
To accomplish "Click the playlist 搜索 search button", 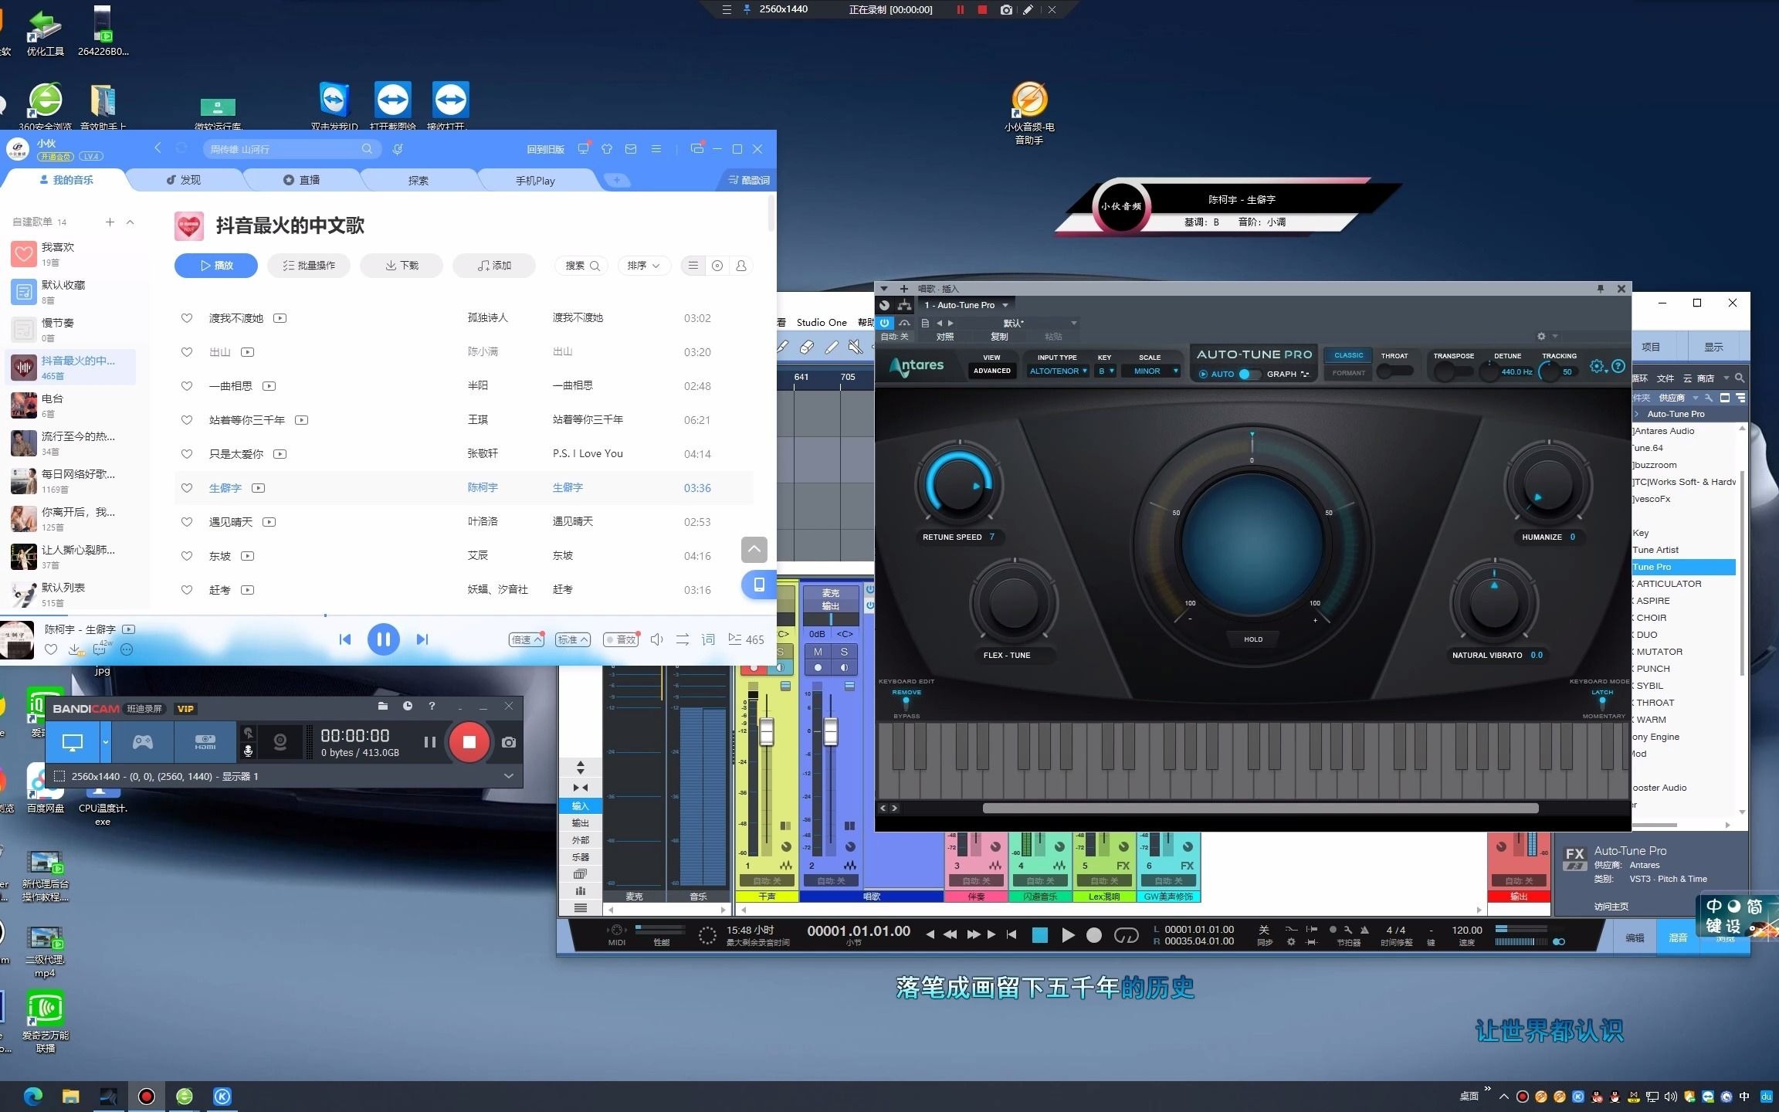I will 581,265.
